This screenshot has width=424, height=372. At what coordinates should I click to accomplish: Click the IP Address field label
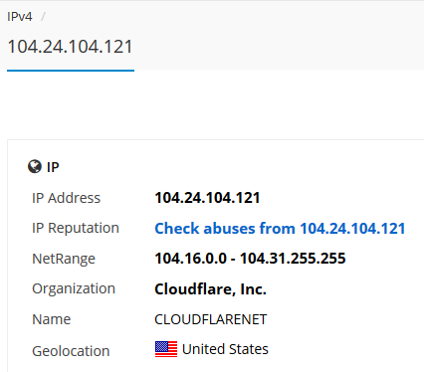click(66, 198)
